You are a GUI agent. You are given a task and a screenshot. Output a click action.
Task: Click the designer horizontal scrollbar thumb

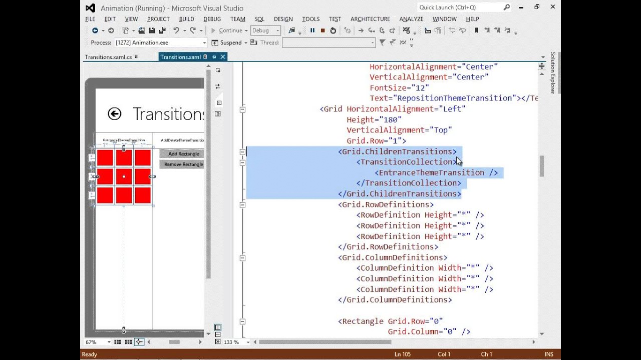coord(174,342)
